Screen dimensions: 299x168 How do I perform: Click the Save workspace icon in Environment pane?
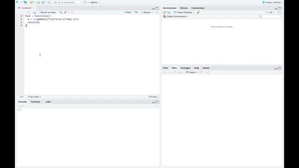[169, 13]
